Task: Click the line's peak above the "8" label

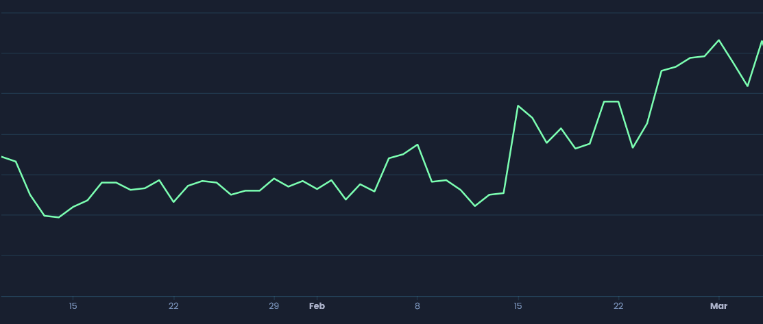Action: pos(417,145)
